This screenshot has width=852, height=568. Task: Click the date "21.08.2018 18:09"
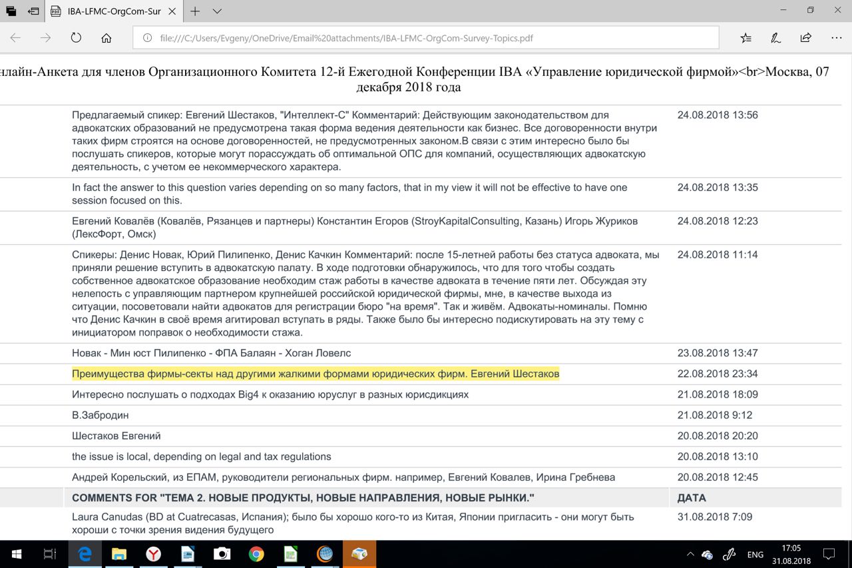point(718,394)
